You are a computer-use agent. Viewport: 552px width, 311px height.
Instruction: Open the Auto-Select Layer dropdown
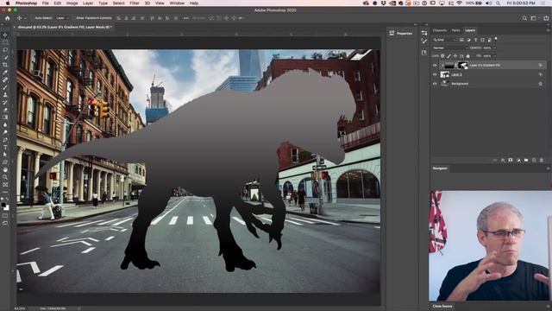tap(61, 18)
